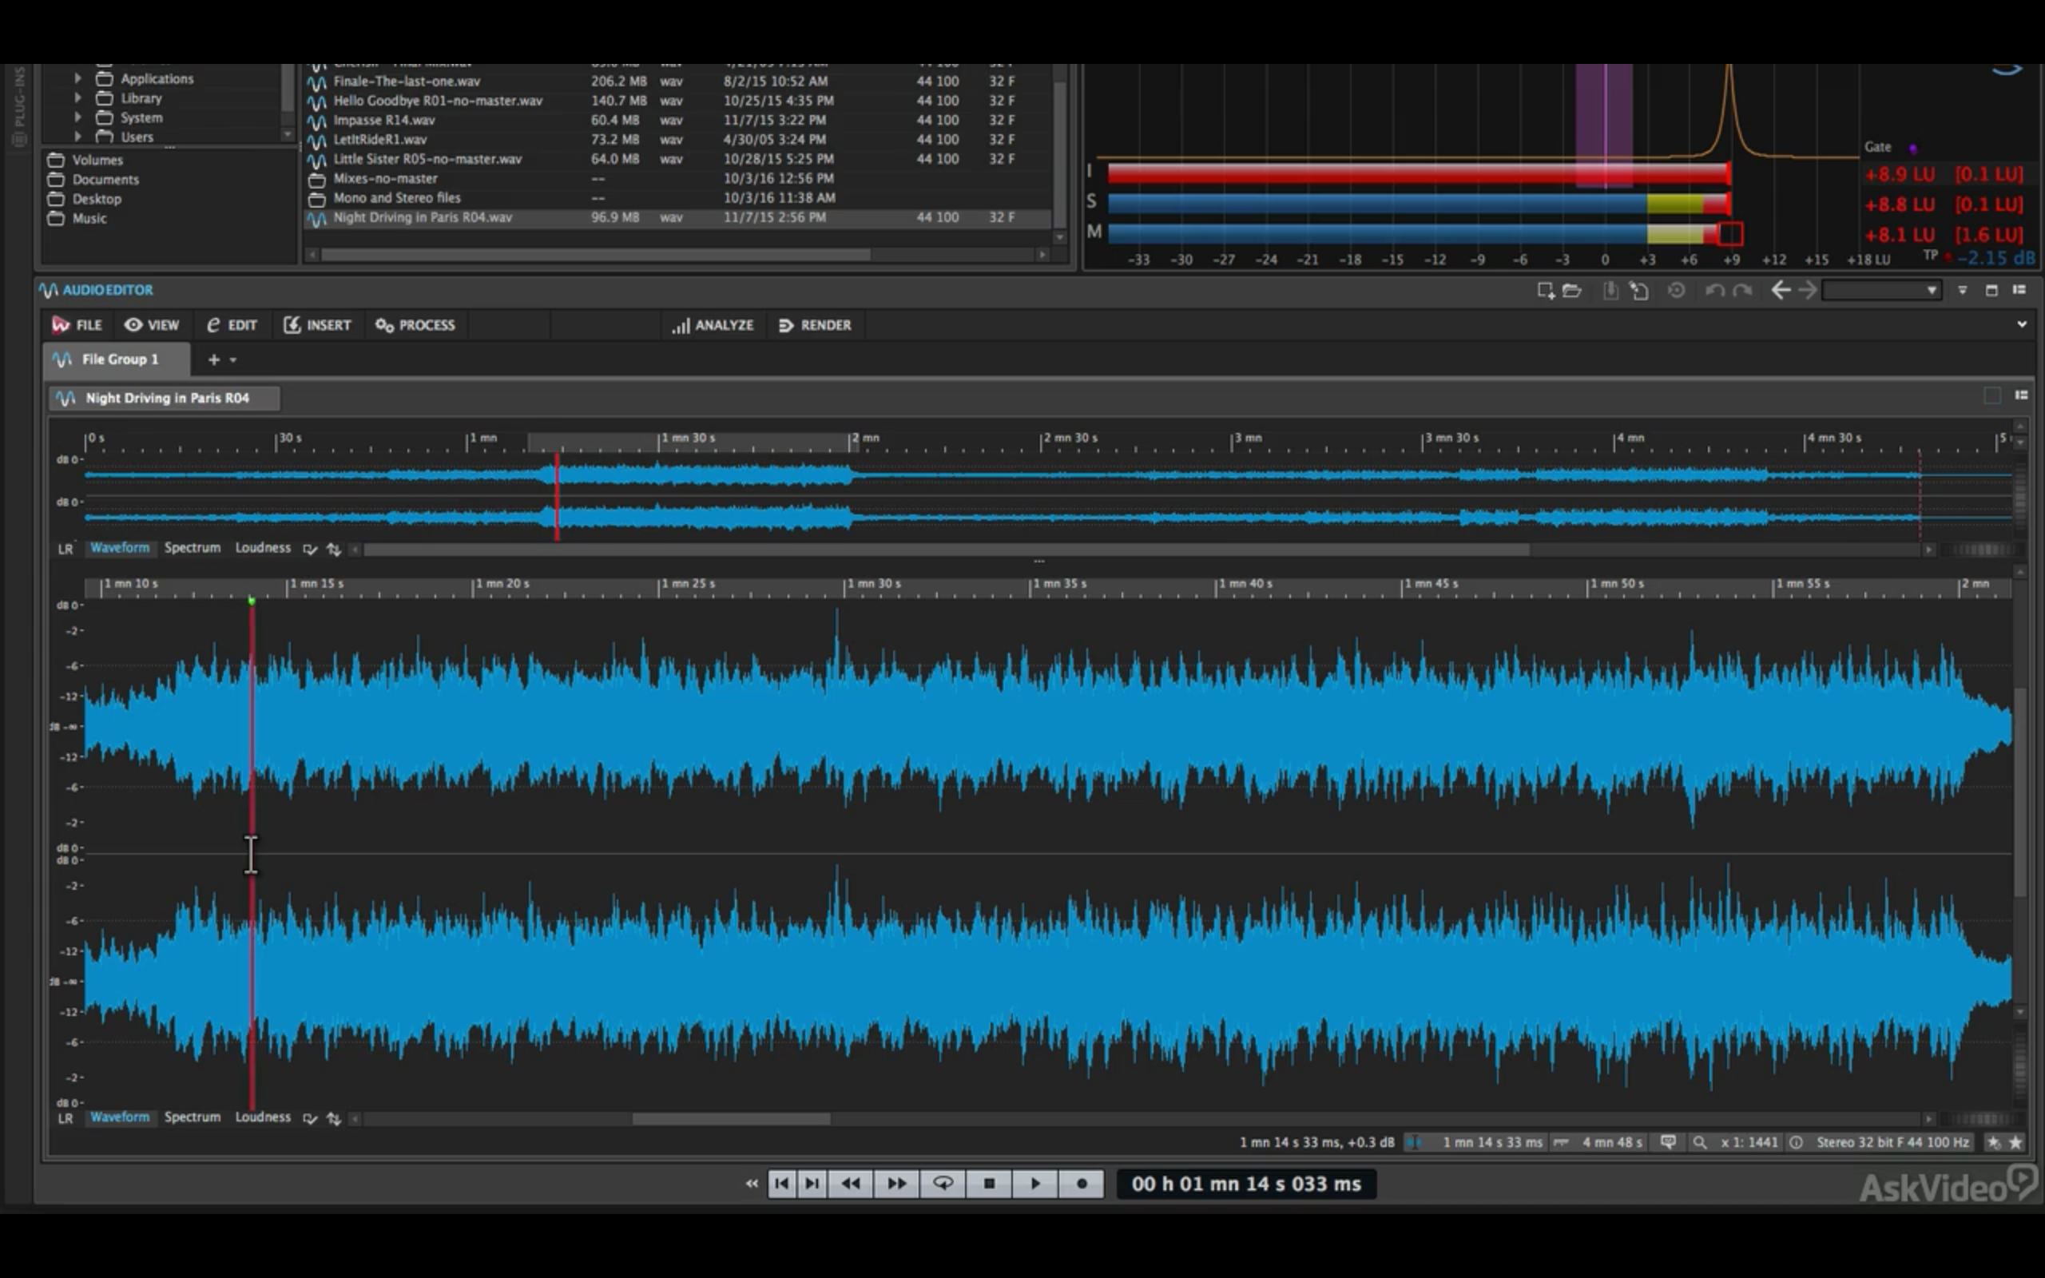
Task: Click the open folder icon in Audio Editor toolbar
Action: pyautogui.click(x=1572, y=291)
